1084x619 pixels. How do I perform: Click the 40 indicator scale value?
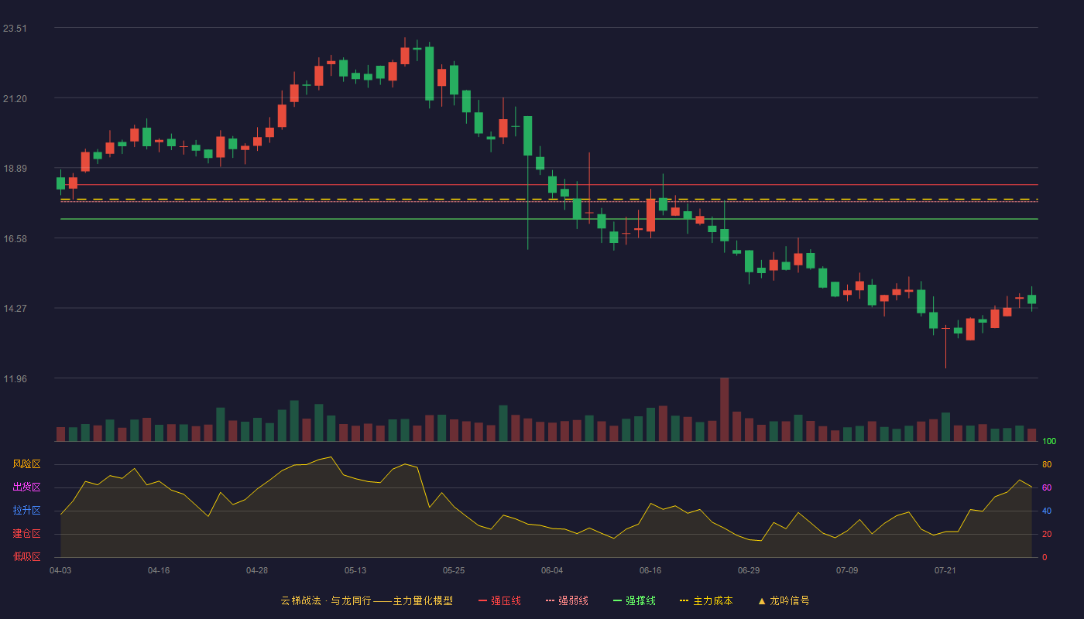[x=1047, y=511]
